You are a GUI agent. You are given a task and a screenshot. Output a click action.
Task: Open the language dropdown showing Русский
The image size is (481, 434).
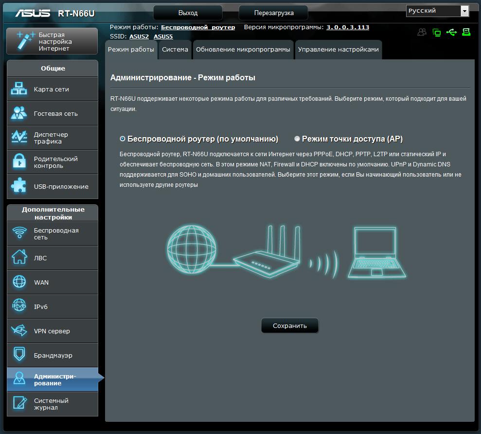(x=437, y=11)
